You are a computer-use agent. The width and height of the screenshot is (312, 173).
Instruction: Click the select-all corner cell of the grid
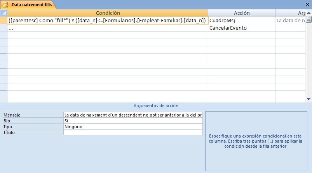click(3, 13)
